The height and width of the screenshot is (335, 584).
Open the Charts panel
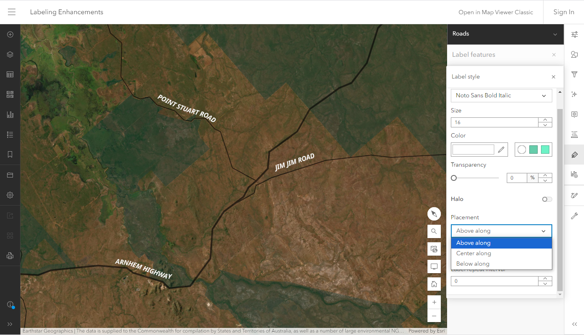pyautogui.click(x=10, y=114)
